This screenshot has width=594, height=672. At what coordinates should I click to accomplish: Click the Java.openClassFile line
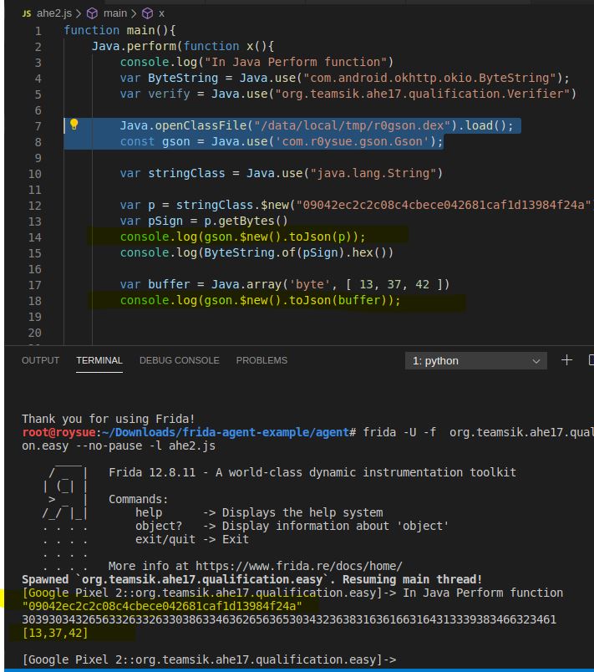point(317,125)
